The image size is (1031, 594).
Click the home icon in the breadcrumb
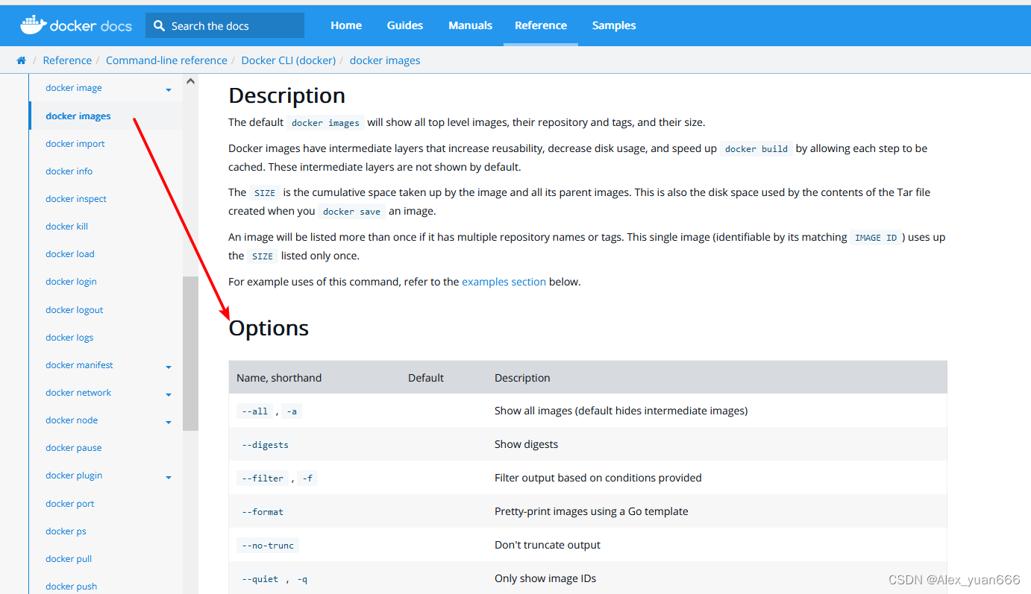21,60
